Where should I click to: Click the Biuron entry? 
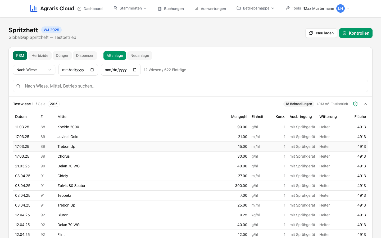[63, 215]
